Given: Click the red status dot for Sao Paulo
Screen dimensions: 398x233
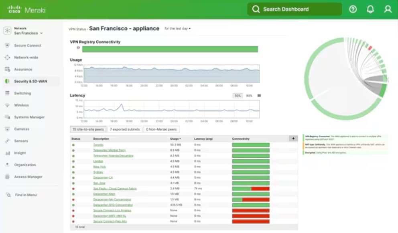Looking at the screenshot, I should (73, 189).
